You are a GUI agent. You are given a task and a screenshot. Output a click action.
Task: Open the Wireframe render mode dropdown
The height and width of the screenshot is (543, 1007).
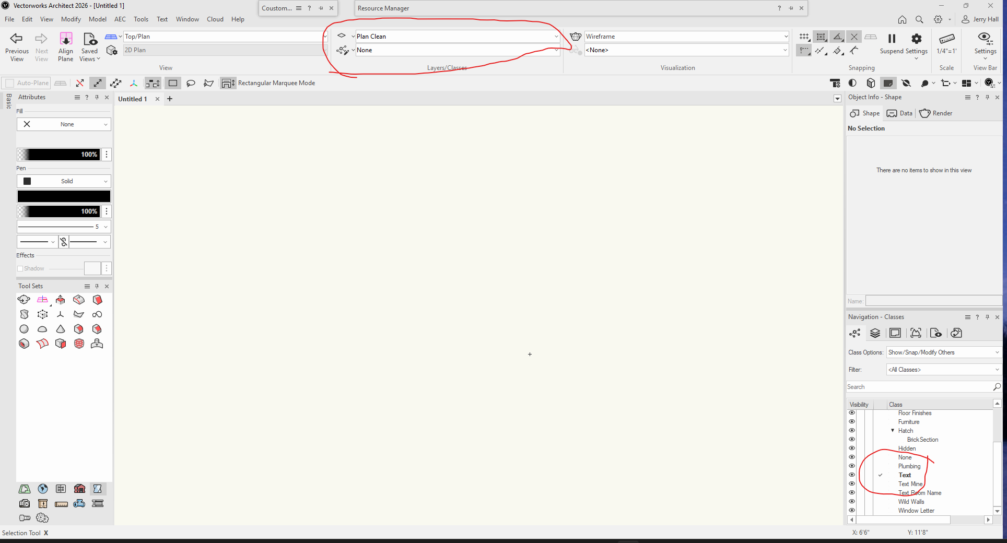(x=686, y=37)
